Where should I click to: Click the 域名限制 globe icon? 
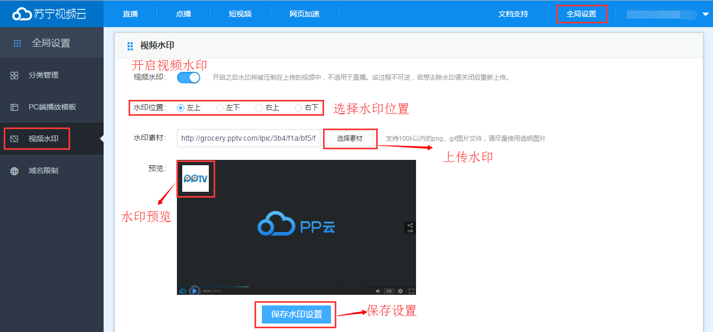coord(14,171)
